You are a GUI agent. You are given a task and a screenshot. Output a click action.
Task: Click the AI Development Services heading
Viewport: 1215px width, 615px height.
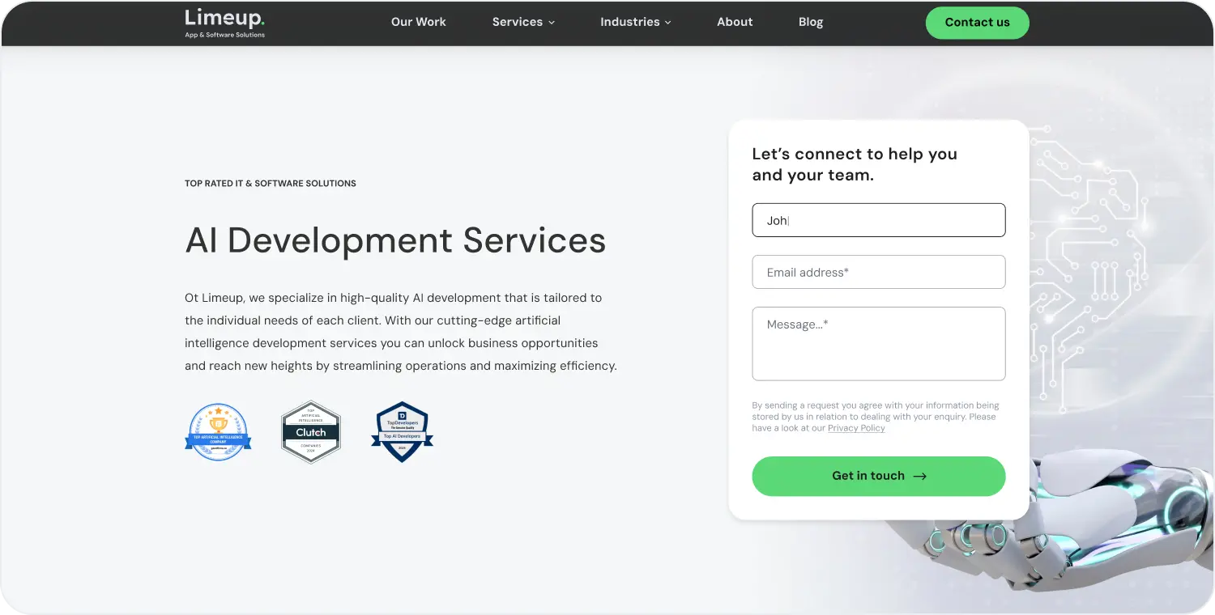tap(395, 240)
